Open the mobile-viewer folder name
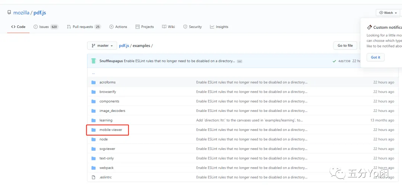402x191 pixels. tap(111, 130)
